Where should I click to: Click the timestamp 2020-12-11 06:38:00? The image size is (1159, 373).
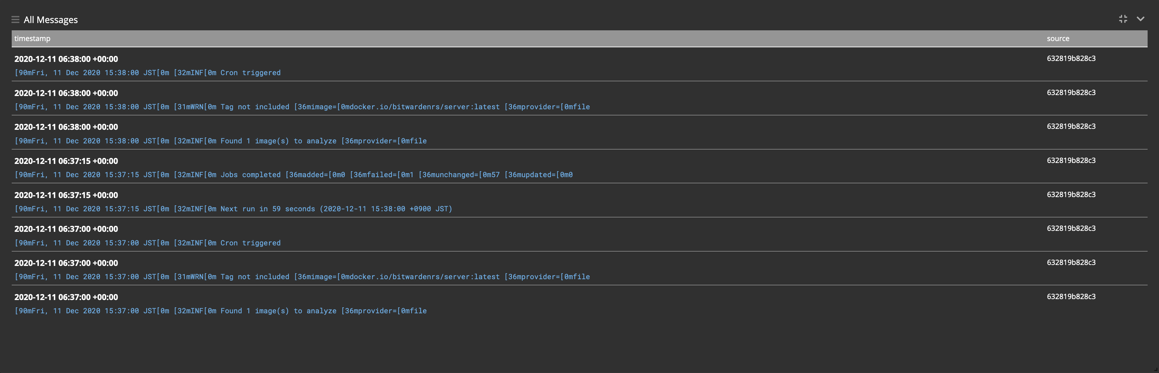point(66,59)
